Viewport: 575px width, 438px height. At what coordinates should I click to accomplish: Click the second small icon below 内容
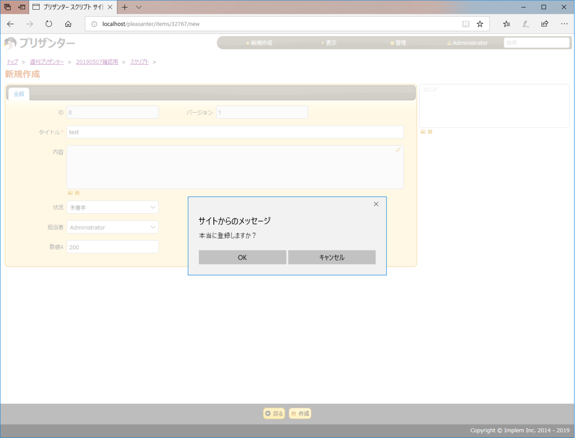click(x=77, y=193)
